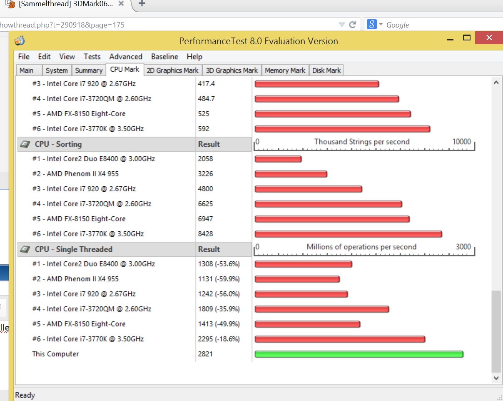
Task: Open the Advanced menu
Action: coord(126,57)
